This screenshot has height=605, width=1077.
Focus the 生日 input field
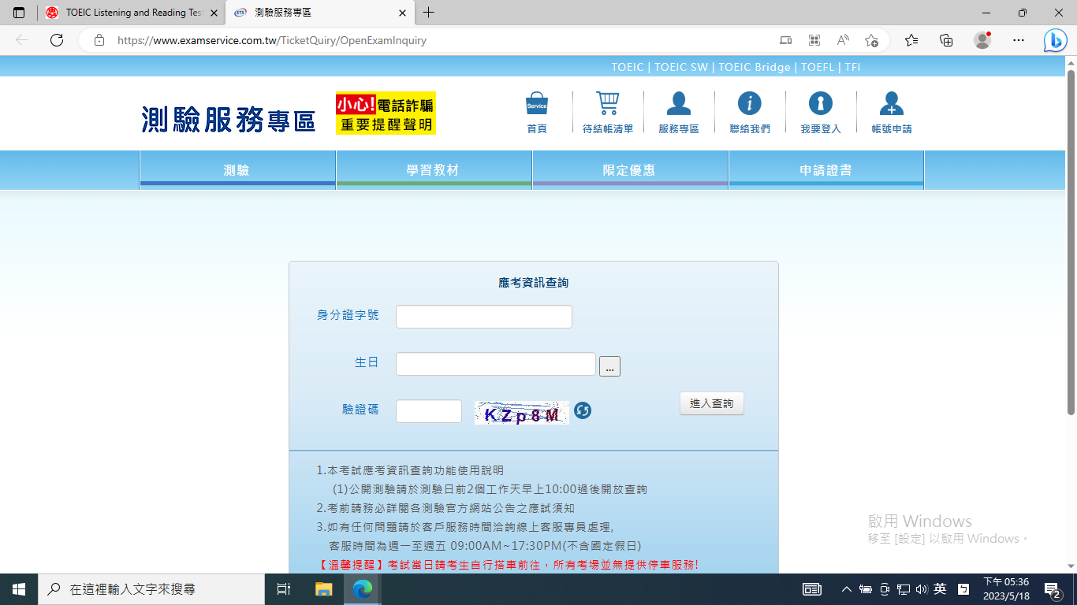496,364
